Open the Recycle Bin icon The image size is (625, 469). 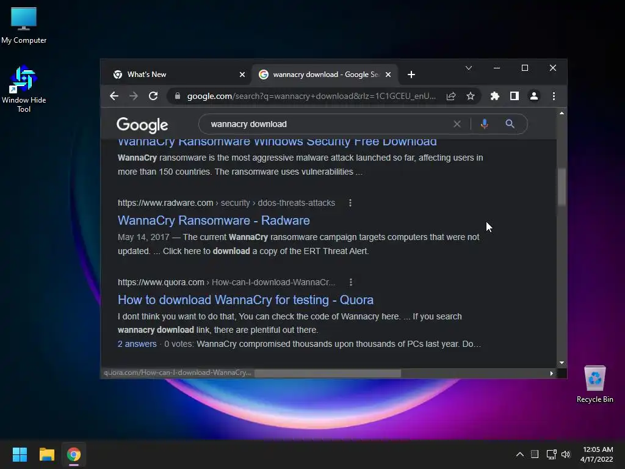pyautogui.click(x=594, y=385)
